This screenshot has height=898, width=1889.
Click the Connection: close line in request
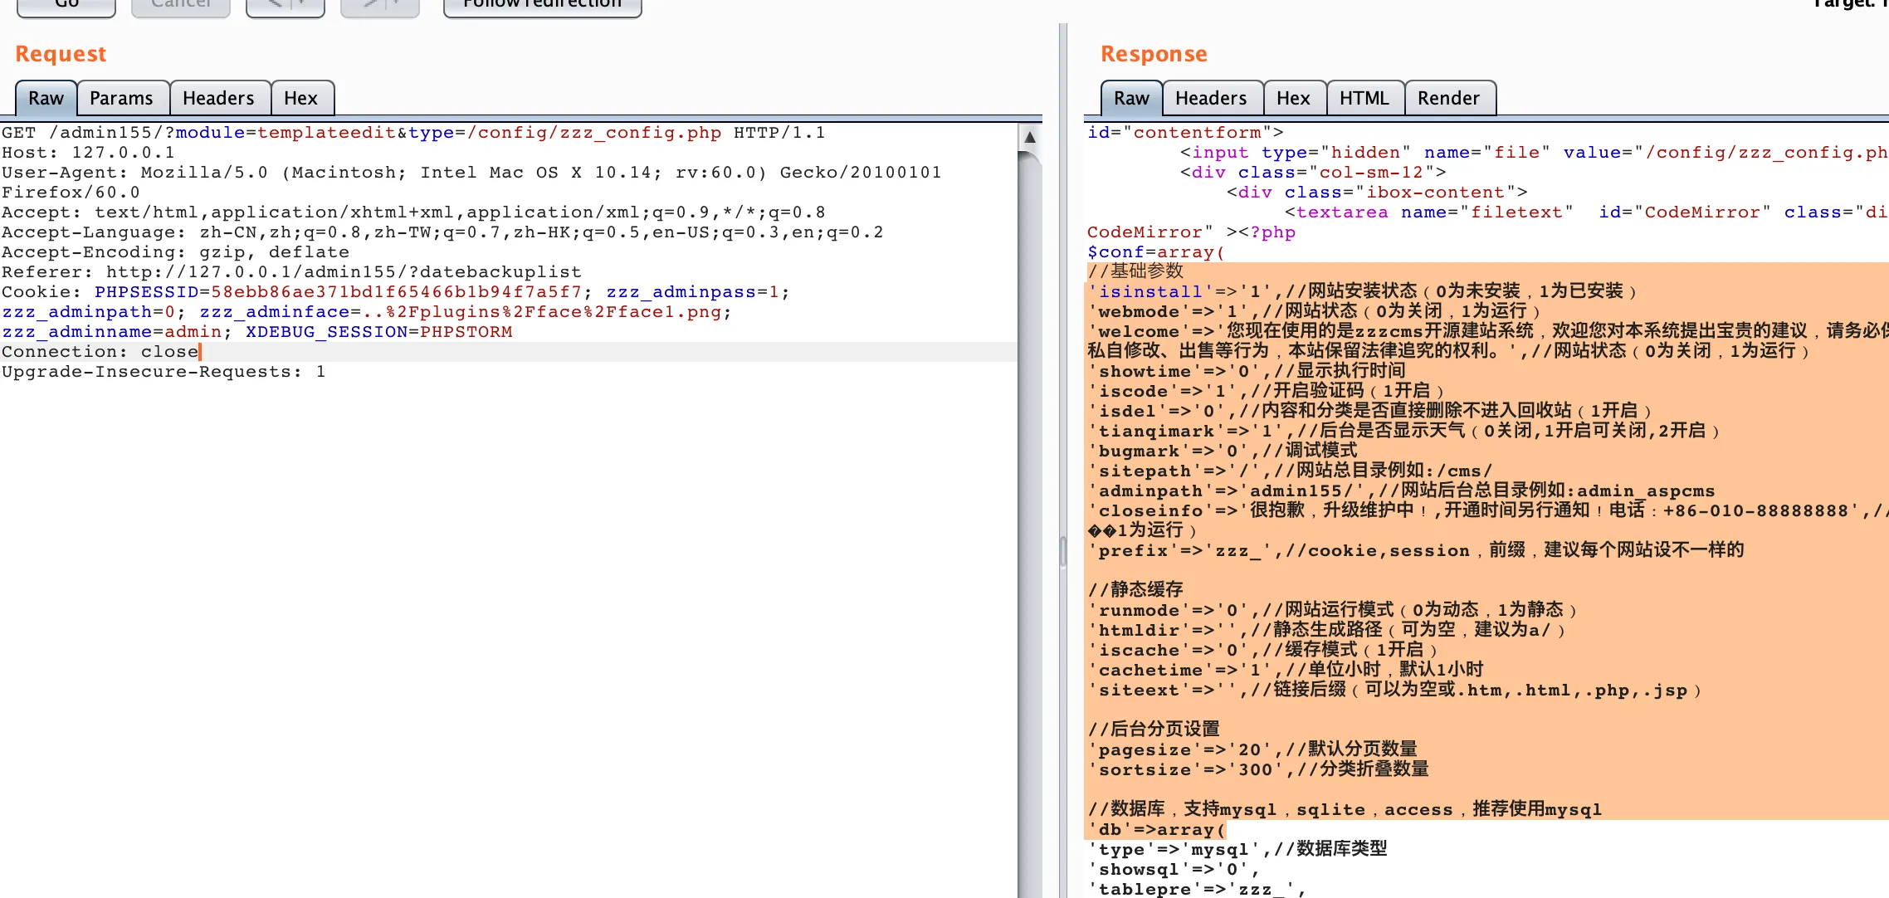coord(100,352)
